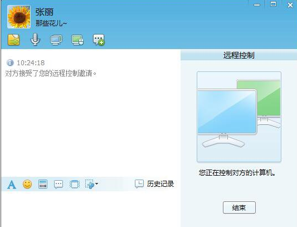The height and width of the screenshot is (227, 297).
Task: Minimize the chat window
Action: [257, 5]
